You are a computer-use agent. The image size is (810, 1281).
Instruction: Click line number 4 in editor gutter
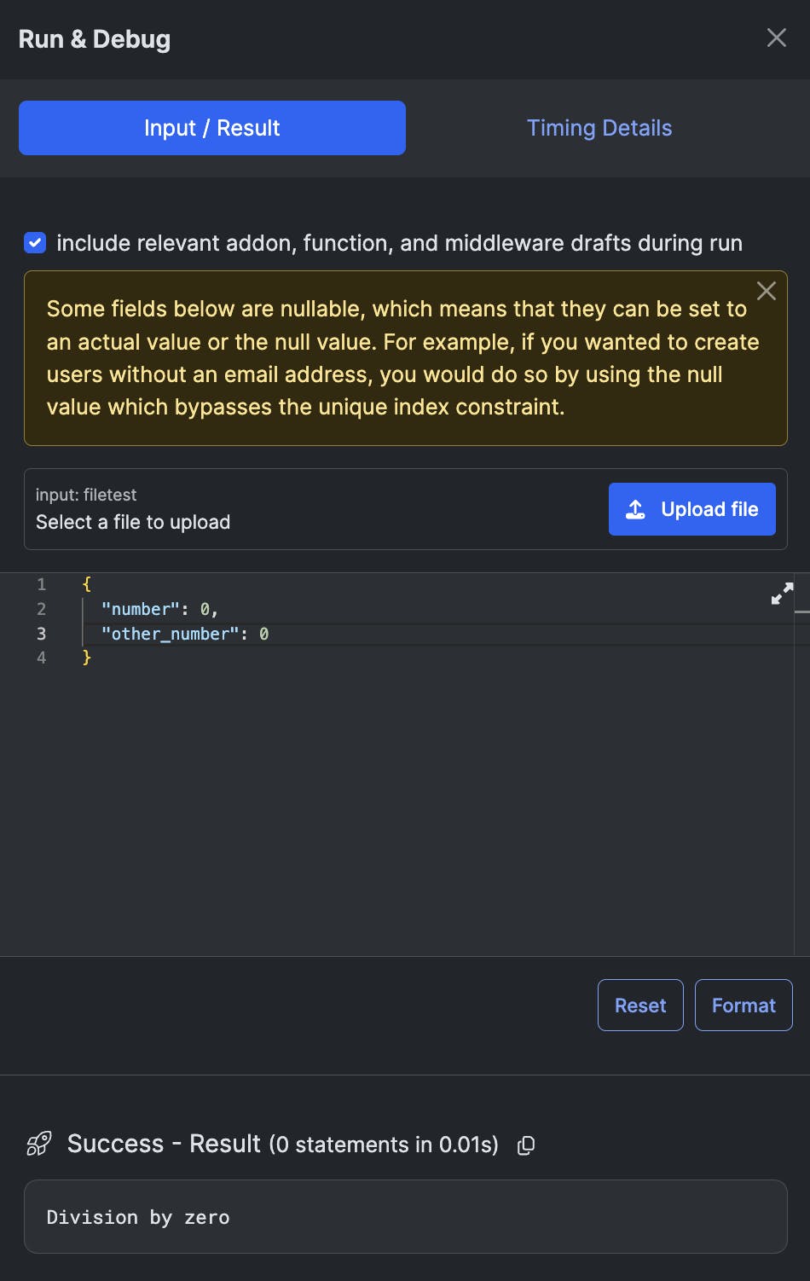(x=41, y=658)
